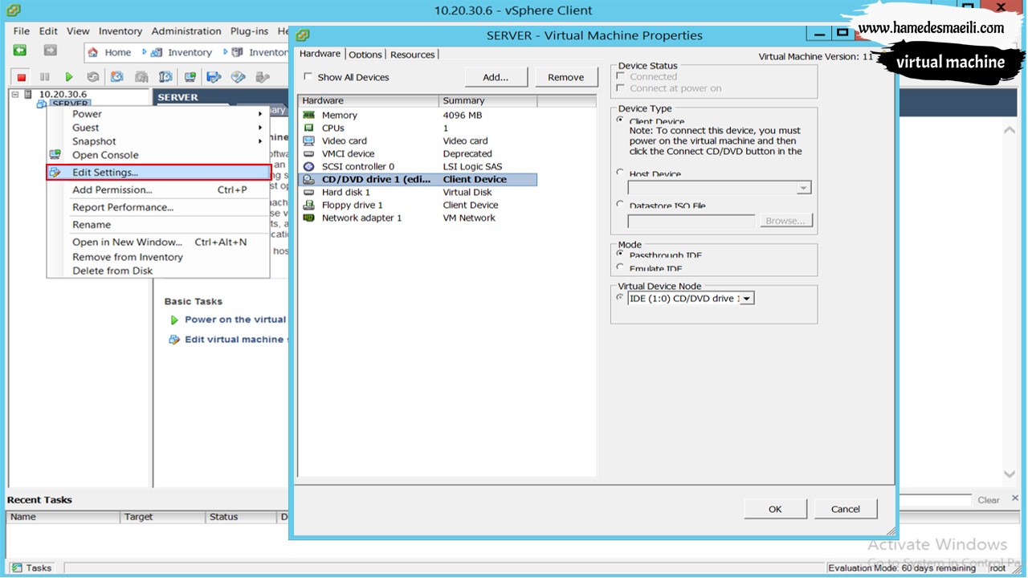Click the Network adapter 1 row icon
This screenshot has height=578, width=1028.
[309, 218]
